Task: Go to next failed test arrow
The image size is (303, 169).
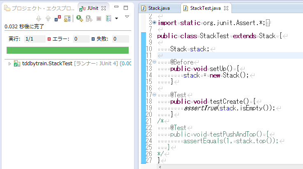Action: pyautogui.click(x=39, y=18)
